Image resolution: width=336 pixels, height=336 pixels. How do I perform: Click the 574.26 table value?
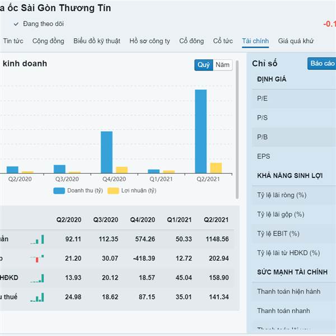point(145,239)
